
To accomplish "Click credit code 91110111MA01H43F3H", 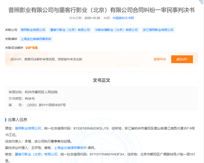I will (107, 154).
